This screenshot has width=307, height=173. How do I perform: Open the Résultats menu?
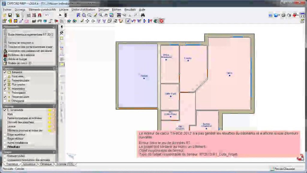[130, 10]
